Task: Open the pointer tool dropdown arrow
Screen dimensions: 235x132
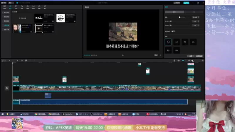Action: [x=5, y=61]
